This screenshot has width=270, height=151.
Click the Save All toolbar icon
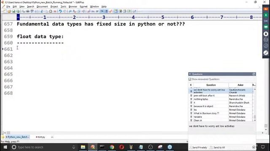coord(18,11)
